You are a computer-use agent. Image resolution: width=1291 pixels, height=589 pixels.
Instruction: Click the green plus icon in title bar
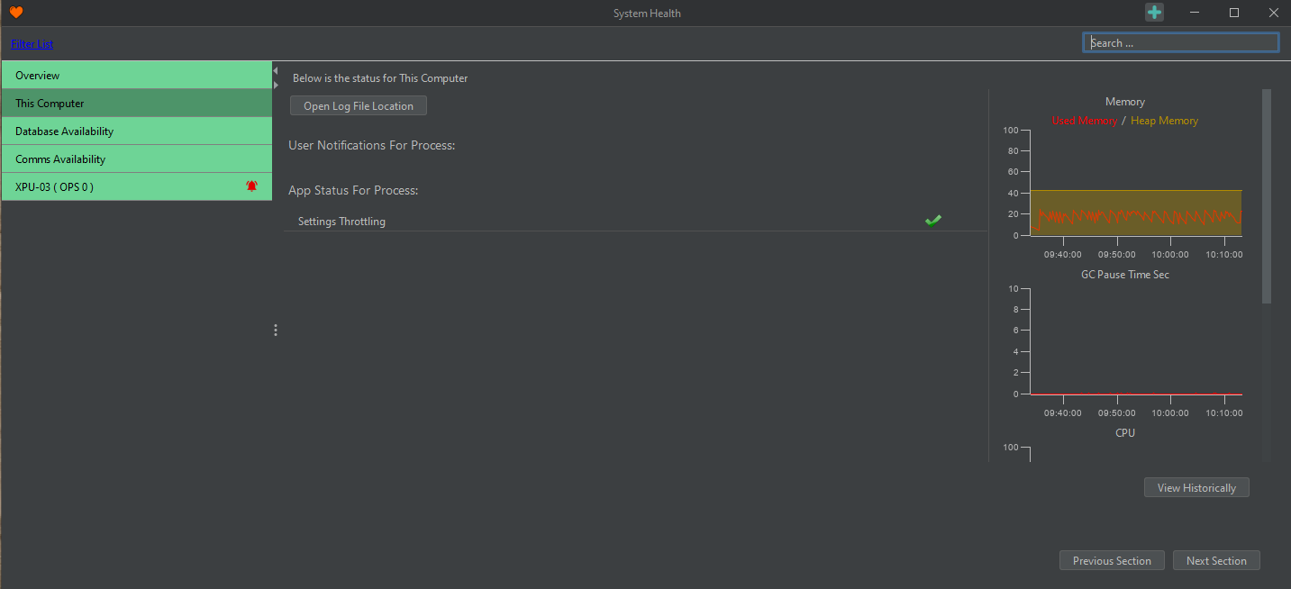coord(1154,13)
